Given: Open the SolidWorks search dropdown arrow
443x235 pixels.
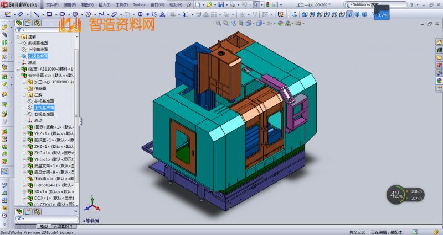Looking at the screenshot, I should tap(352, 4).
